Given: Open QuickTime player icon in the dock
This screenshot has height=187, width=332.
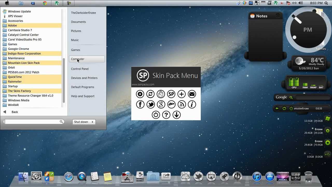Looking at the screenshot, I should point(82,177).
